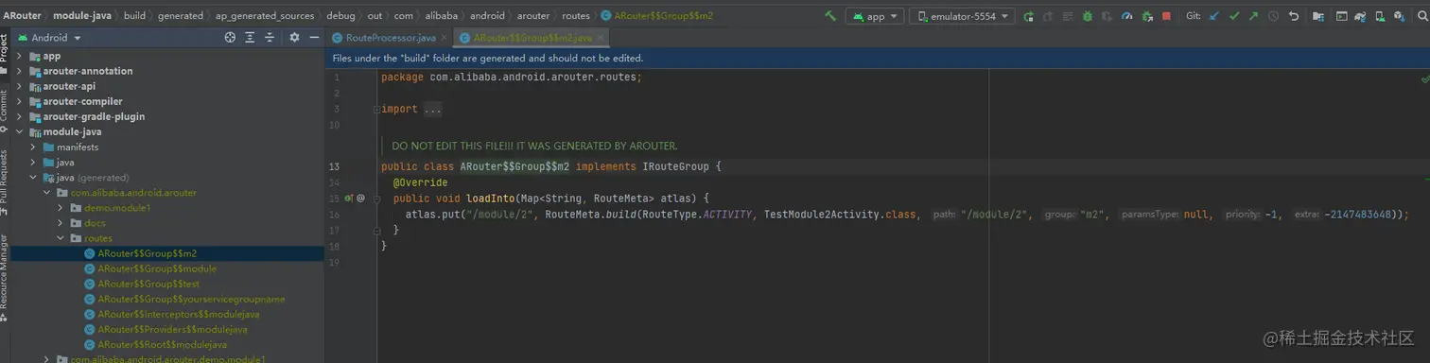This screenshot has width=1430, height=363.
Task: Click the Search Everywhere magnifier icon
Action: coord(1422,16)
